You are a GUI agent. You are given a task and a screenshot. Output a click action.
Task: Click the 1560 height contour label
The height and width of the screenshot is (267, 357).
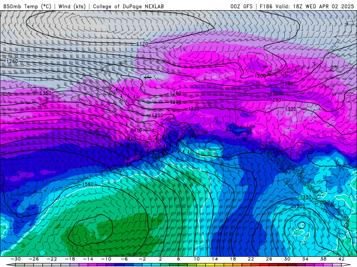pos(88,184)
